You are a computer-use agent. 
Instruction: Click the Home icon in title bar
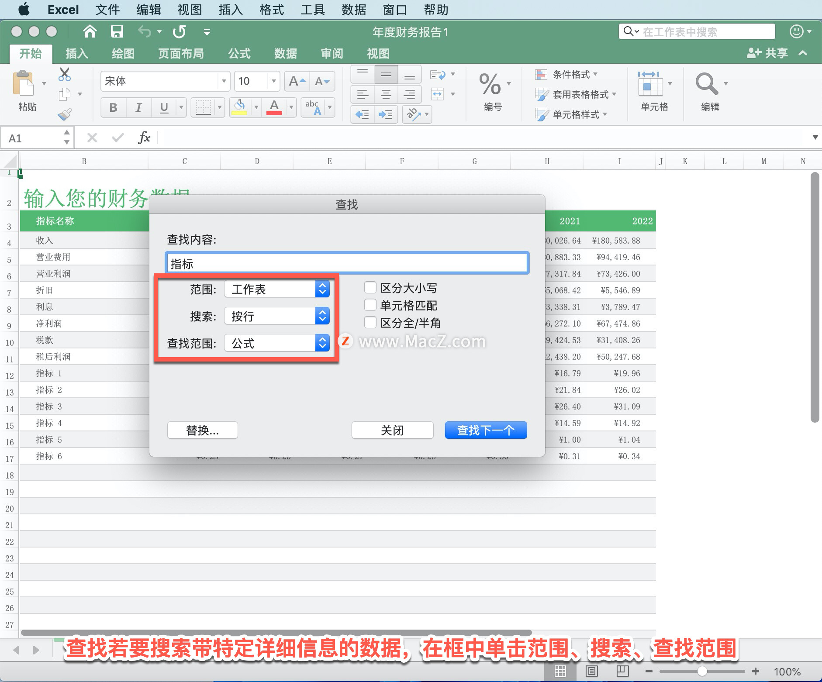(x=90, y=31)
